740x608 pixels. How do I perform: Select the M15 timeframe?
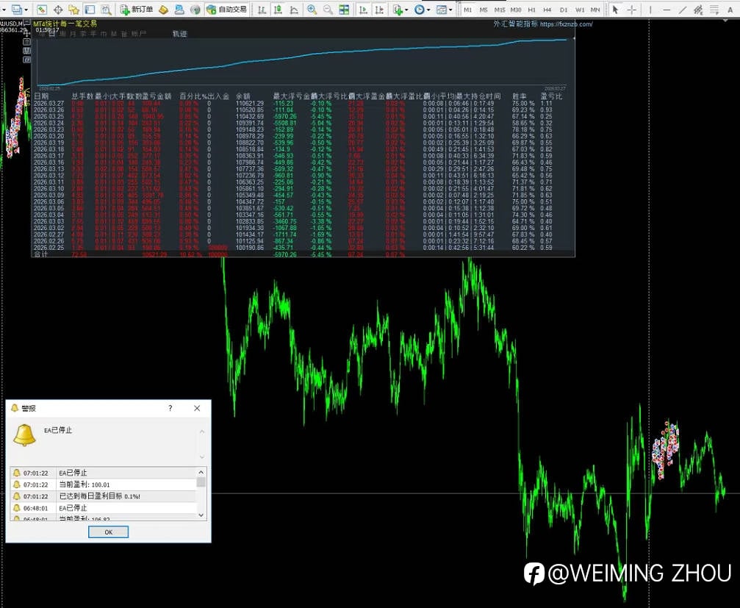point(499,10)
